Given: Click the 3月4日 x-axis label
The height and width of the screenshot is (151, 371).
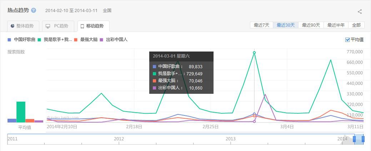Looking at the screenshot, I should coord(287,127).
